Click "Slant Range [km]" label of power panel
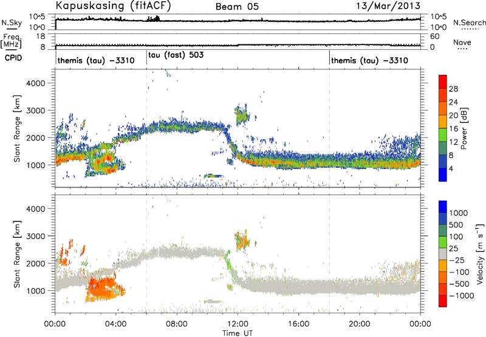 17,128
